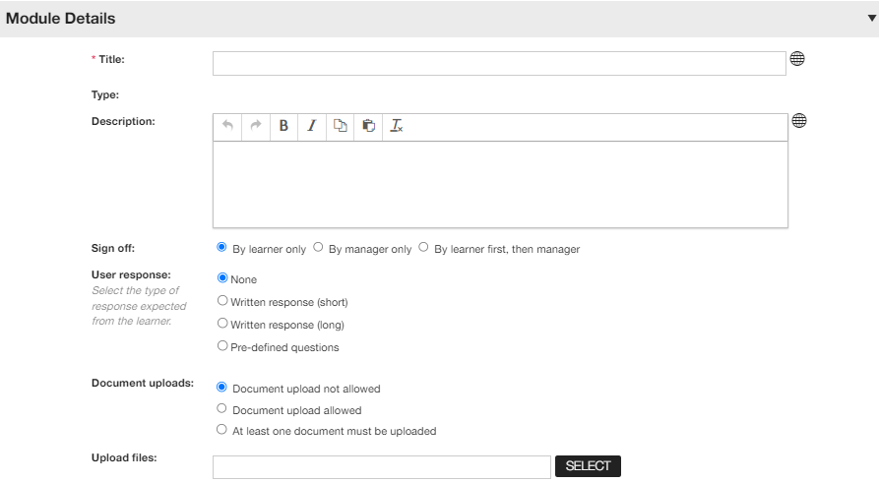
Task: Select None for user response
Action: [222, 278]
